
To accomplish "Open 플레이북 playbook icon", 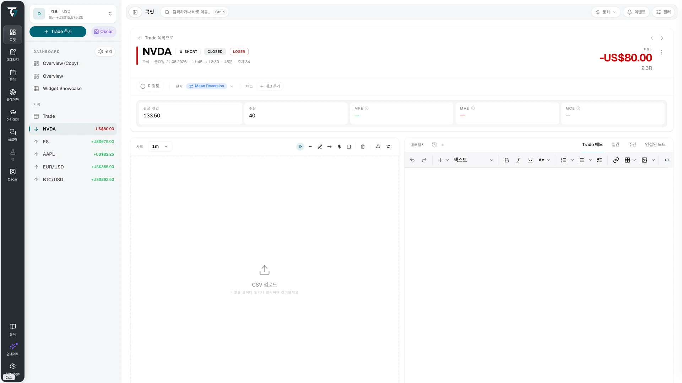I will click(x=12, y=94).
